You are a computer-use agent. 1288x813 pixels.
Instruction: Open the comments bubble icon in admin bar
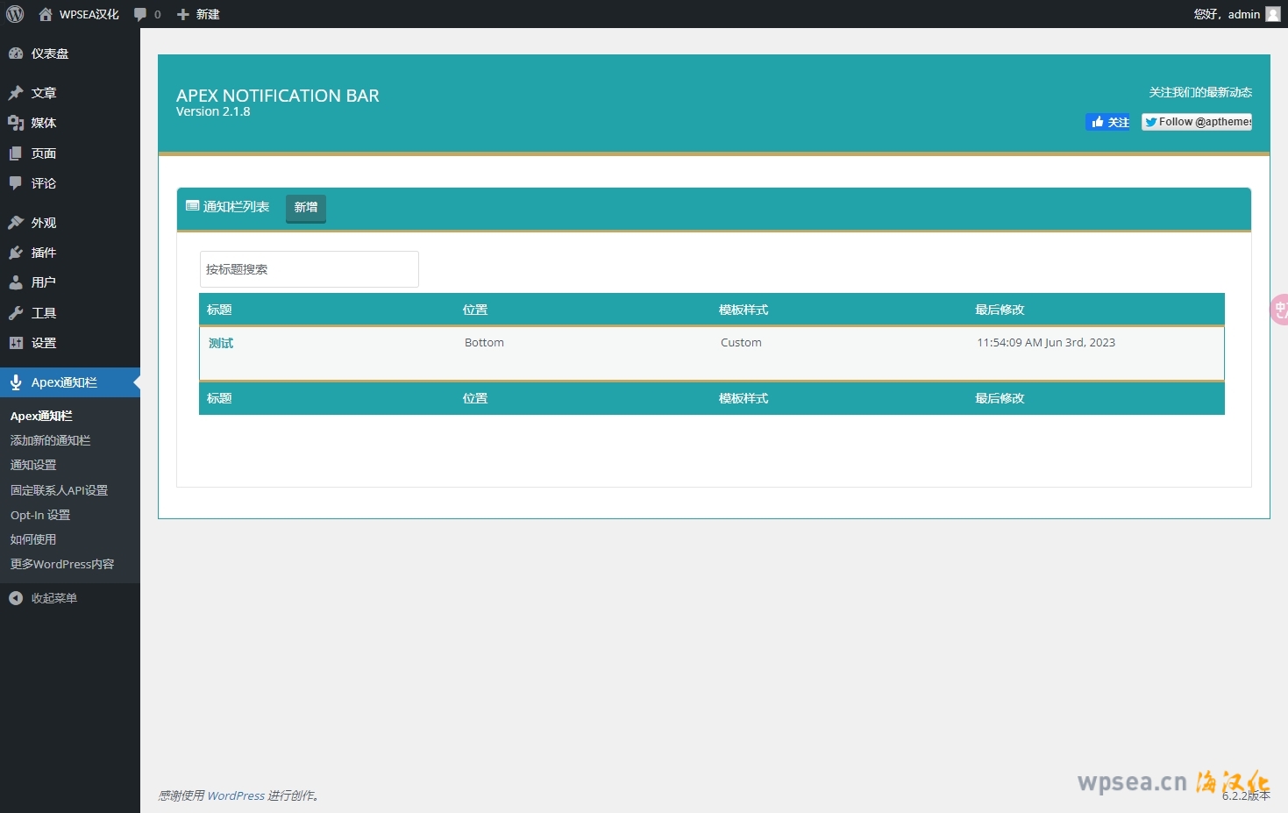140,14
